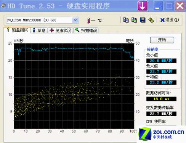Click the purple download arrow icon in title bar
Viewport: 186px width, 143px height.
coord(143,6)
